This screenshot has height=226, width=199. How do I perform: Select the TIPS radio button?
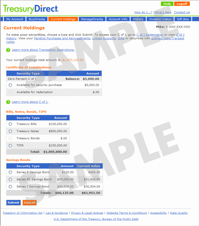[10, 146]
